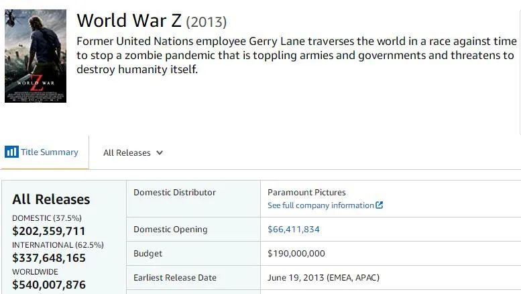Click the All Releases dropdown chevron
521x294 pixels.
(x=160, y=152)
